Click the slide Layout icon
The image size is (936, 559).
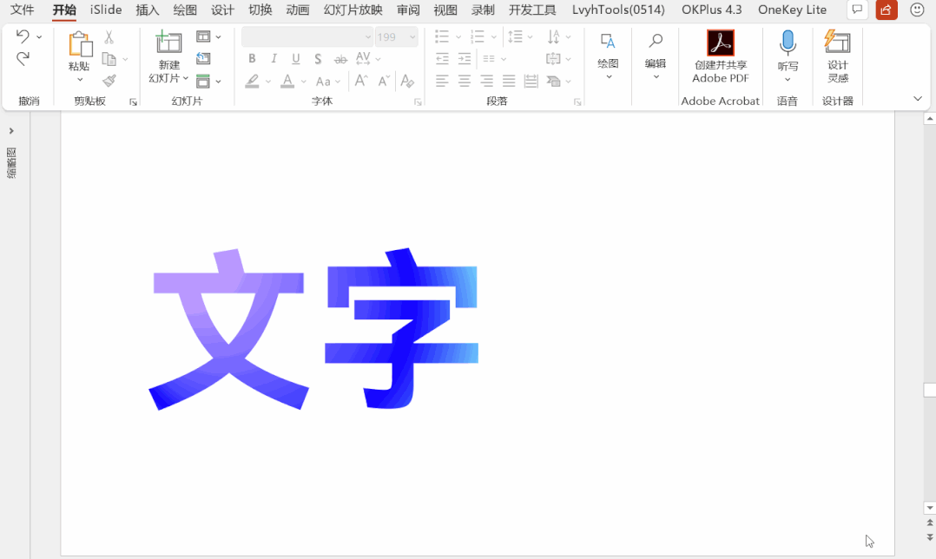point(203,37)
